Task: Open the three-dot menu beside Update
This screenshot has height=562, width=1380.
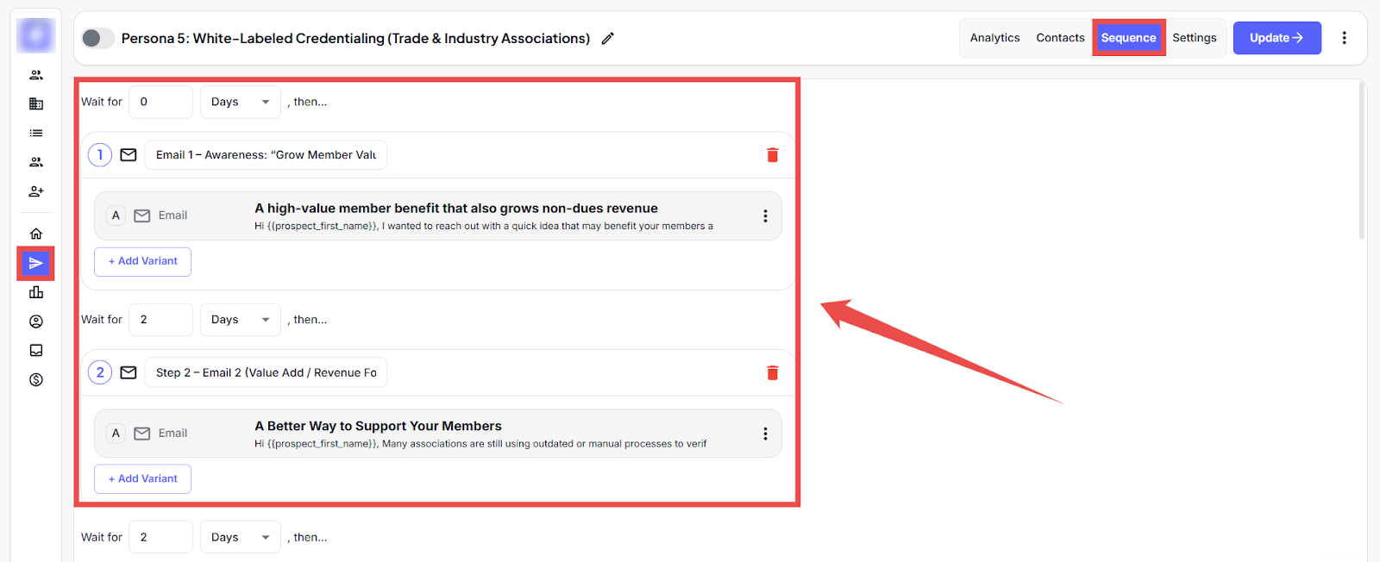Action: pyautogui.click(x=1344, y=38)
